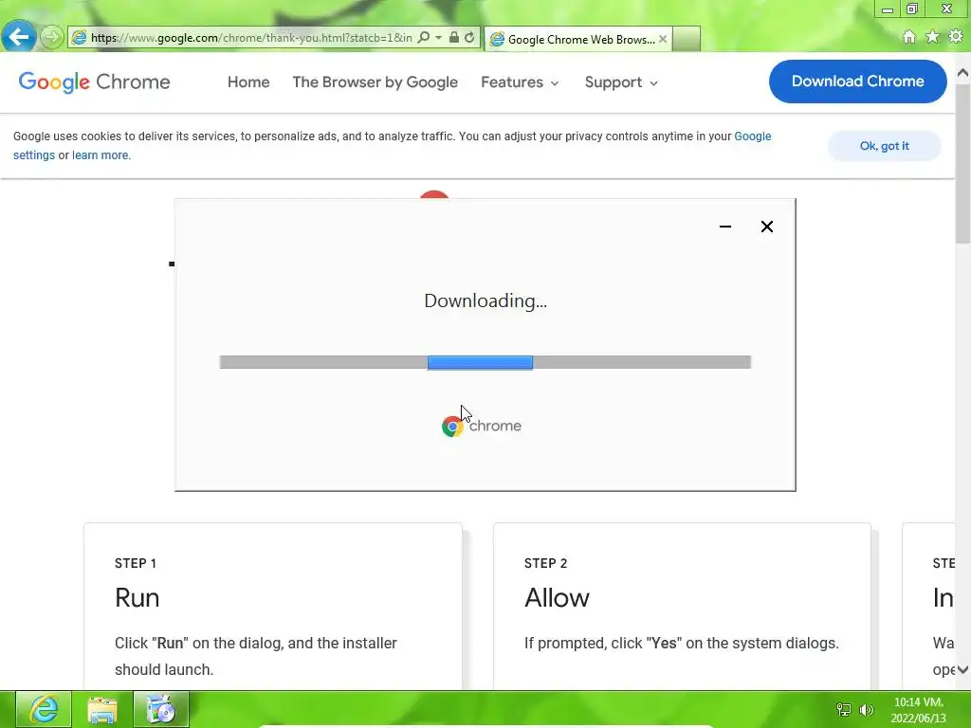Viewport: 971px width, 728px height.
Task: Open the IE Tools gear icon
Action: coord(956,37)
